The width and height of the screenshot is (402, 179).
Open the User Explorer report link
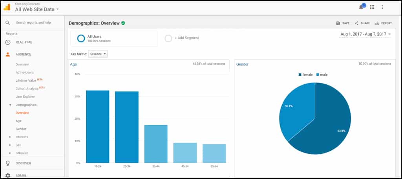point(25,97)
